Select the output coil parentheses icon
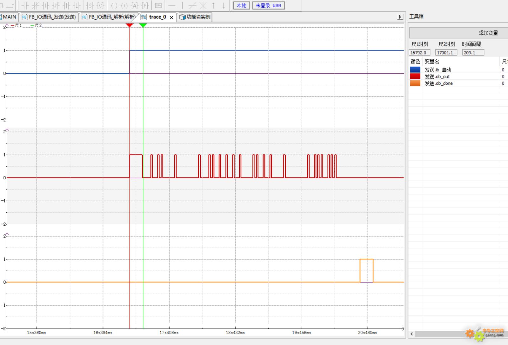The image size is (508, 345). click(x=114, y=5)
